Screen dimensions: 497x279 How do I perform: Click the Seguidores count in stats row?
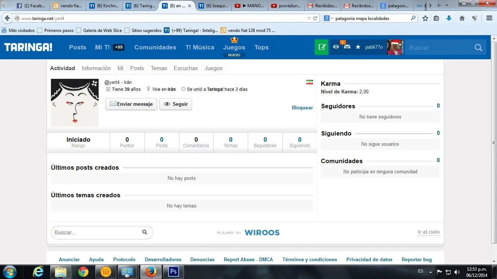tap(265, 139)
